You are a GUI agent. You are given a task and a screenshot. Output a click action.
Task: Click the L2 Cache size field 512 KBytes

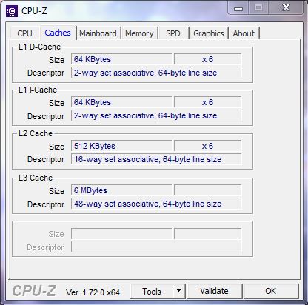[121, 146]
